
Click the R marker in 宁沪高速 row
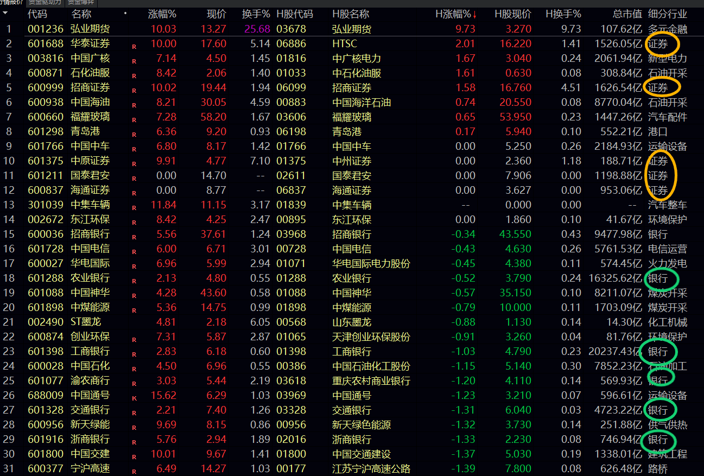coord(134,472)
